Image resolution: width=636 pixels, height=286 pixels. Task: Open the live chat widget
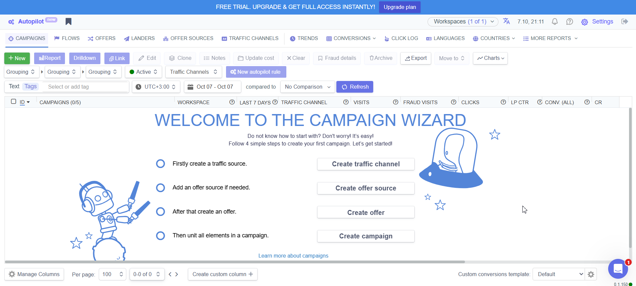click(618, 269)
